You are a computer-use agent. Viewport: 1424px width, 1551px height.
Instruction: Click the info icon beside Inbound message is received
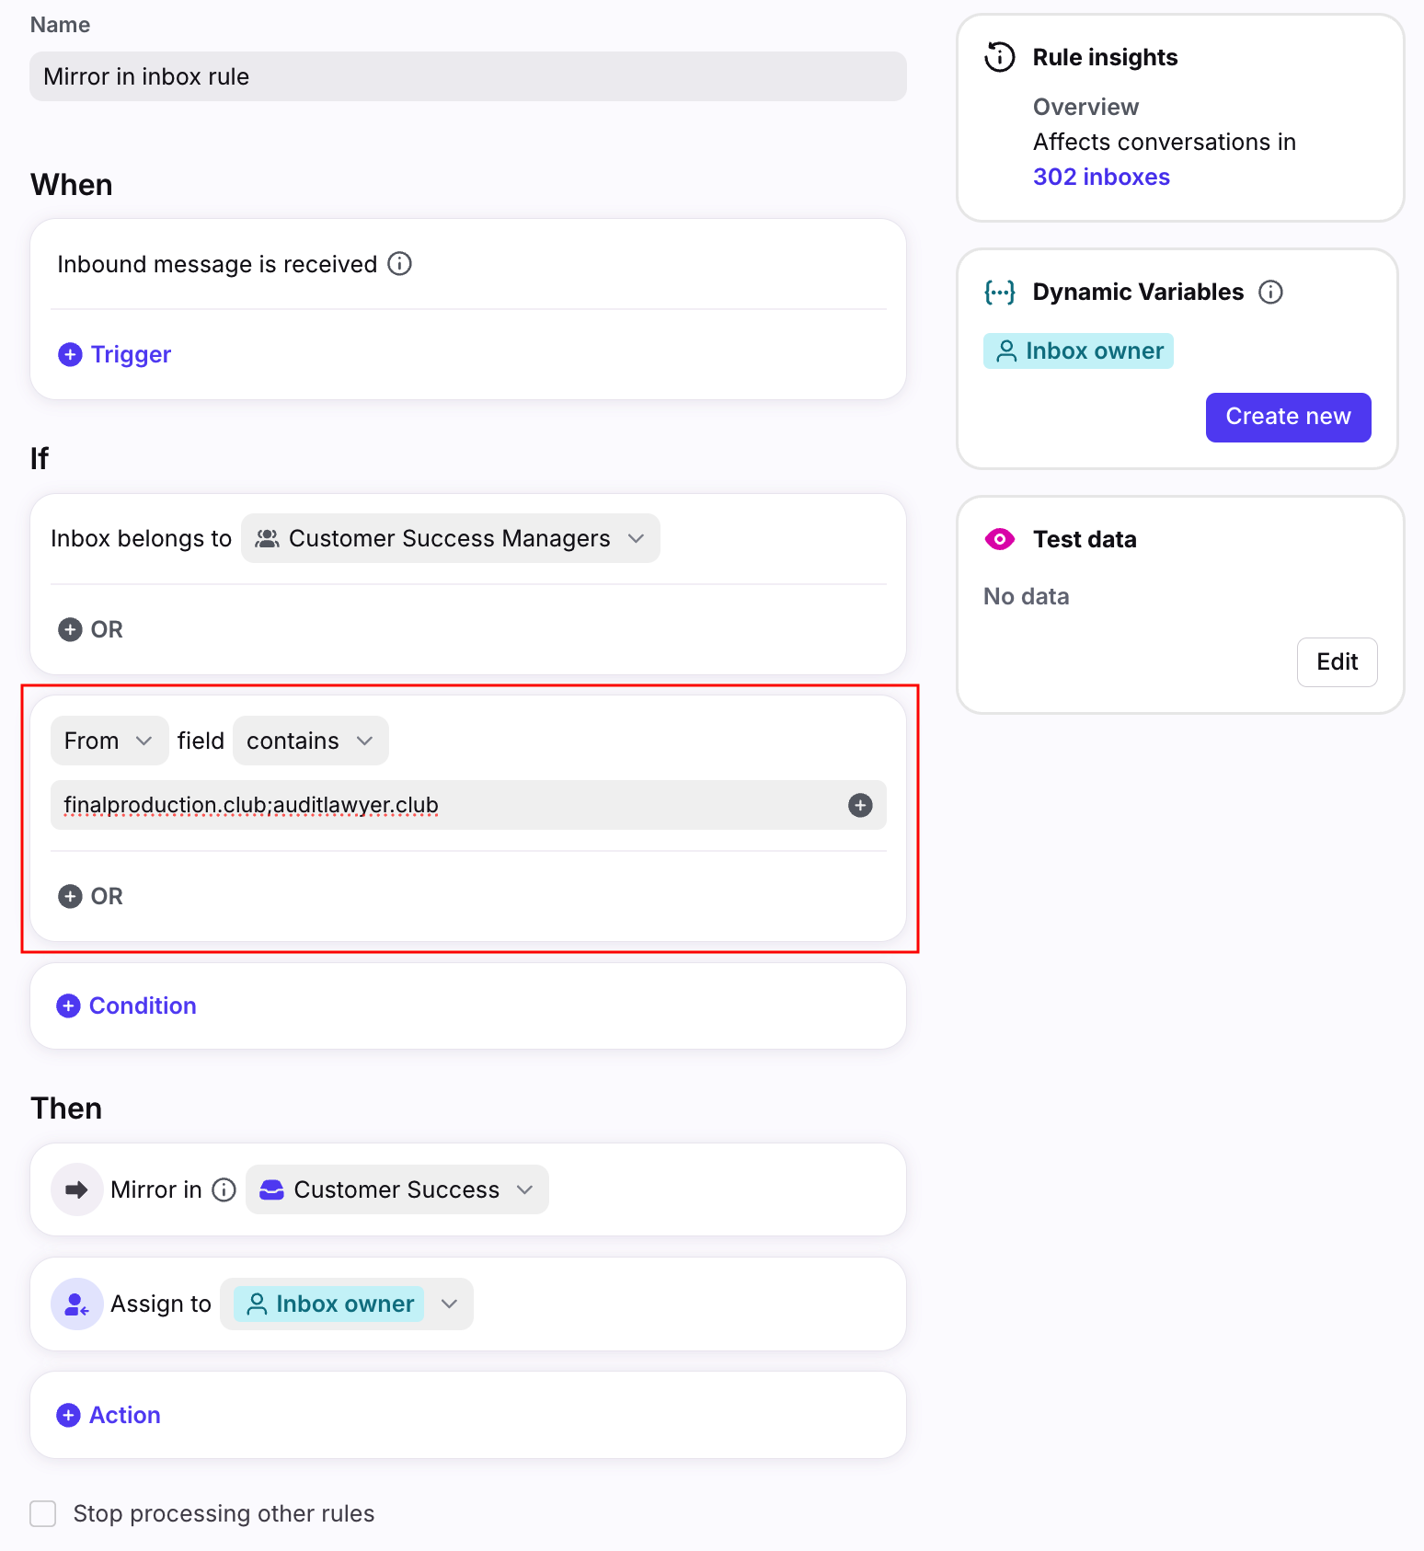click(399, 264)
